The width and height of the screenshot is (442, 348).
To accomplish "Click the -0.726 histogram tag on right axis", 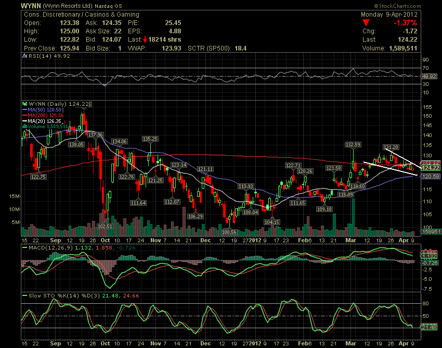I will 430,263.
